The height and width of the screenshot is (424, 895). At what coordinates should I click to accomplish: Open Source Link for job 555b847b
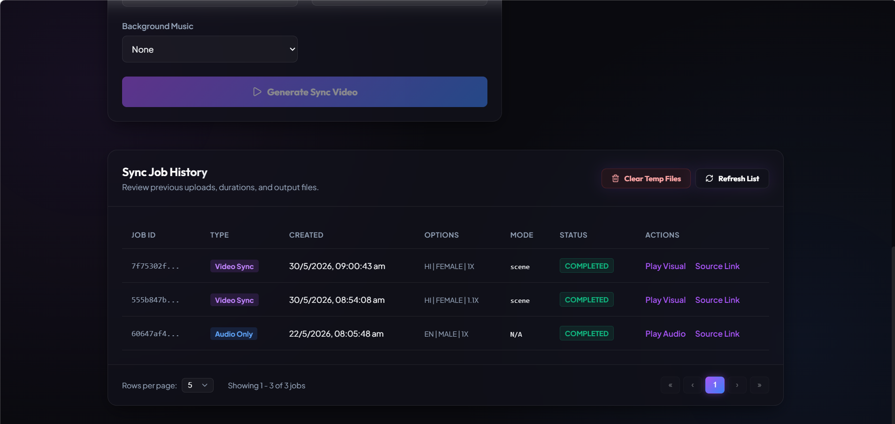pos(717,300)
